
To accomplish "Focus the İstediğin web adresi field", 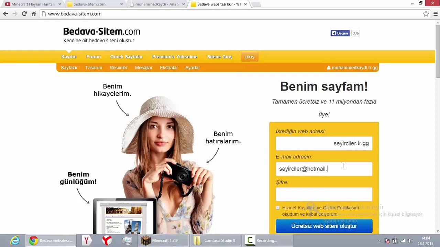I will [324, 143].
